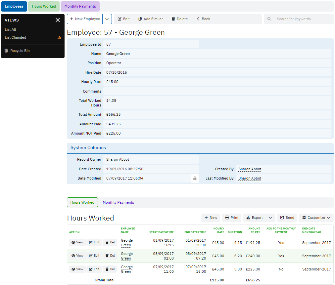View the 07/09/2017 hours worked entry
This screenshot has width=335, height=285.
tap(77, 269)
